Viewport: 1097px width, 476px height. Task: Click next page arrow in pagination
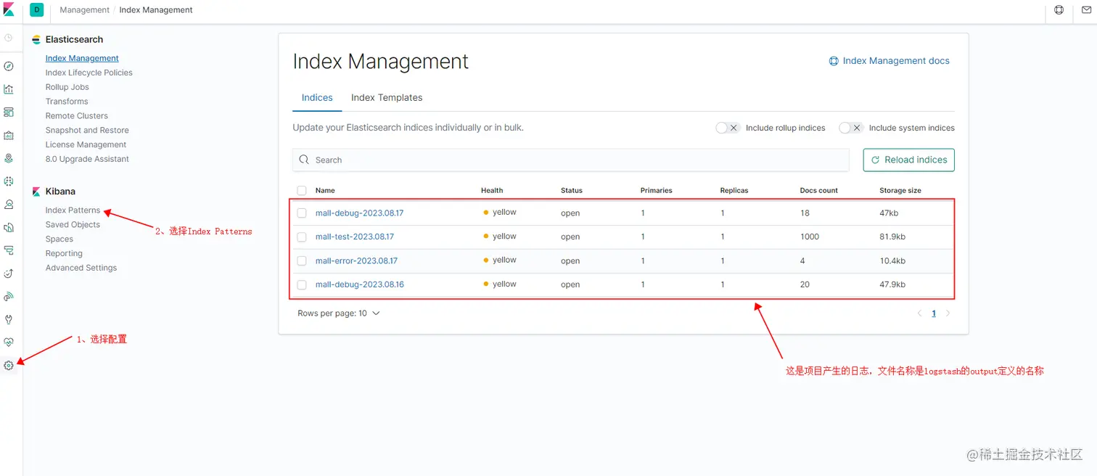click(x=948, y=313)
